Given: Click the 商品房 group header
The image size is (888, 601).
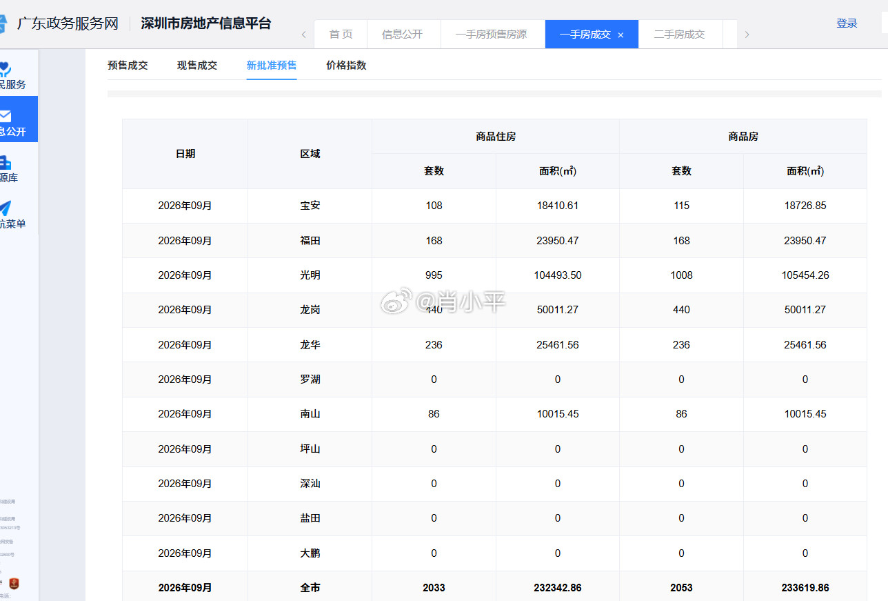Looking at the screenshot, I should (743, 137).
